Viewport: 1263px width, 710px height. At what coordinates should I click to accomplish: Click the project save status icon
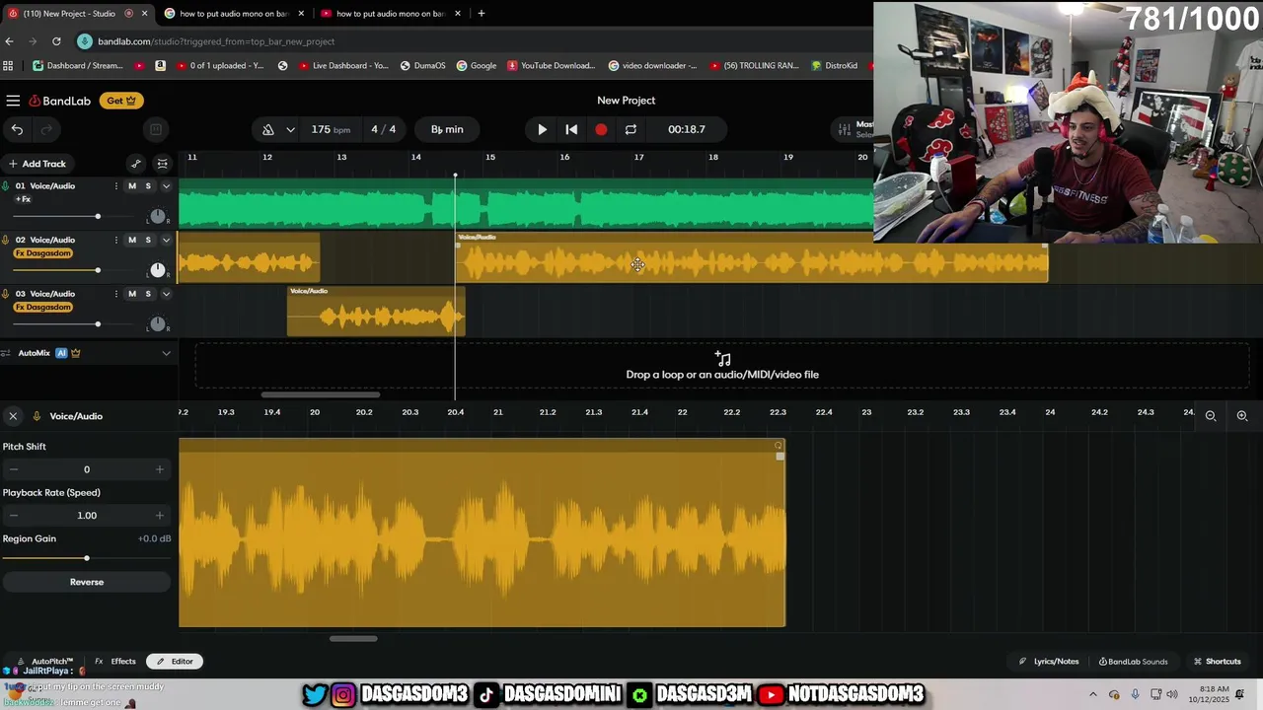[155, 129]
